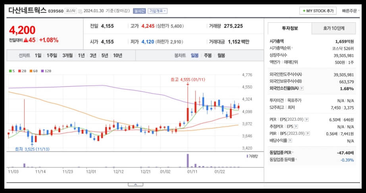Collapse the chart panel using the bottom arrow handle
This screenshot has height=193, width=366.
[136, 184]
